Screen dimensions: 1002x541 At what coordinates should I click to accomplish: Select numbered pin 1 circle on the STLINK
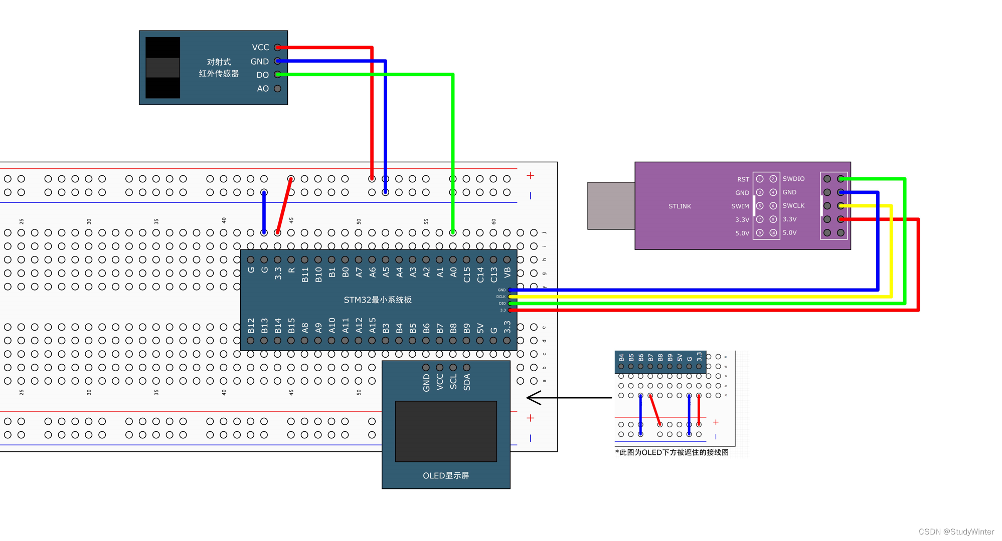[760, 179]
